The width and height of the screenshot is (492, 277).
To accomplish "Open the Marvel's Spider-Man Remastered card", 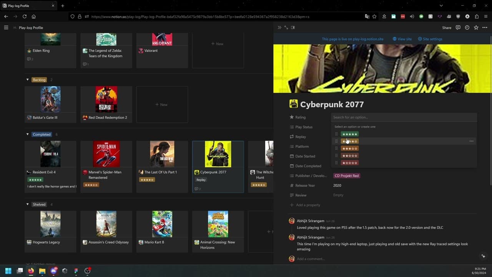I will [x=106, y=167].
